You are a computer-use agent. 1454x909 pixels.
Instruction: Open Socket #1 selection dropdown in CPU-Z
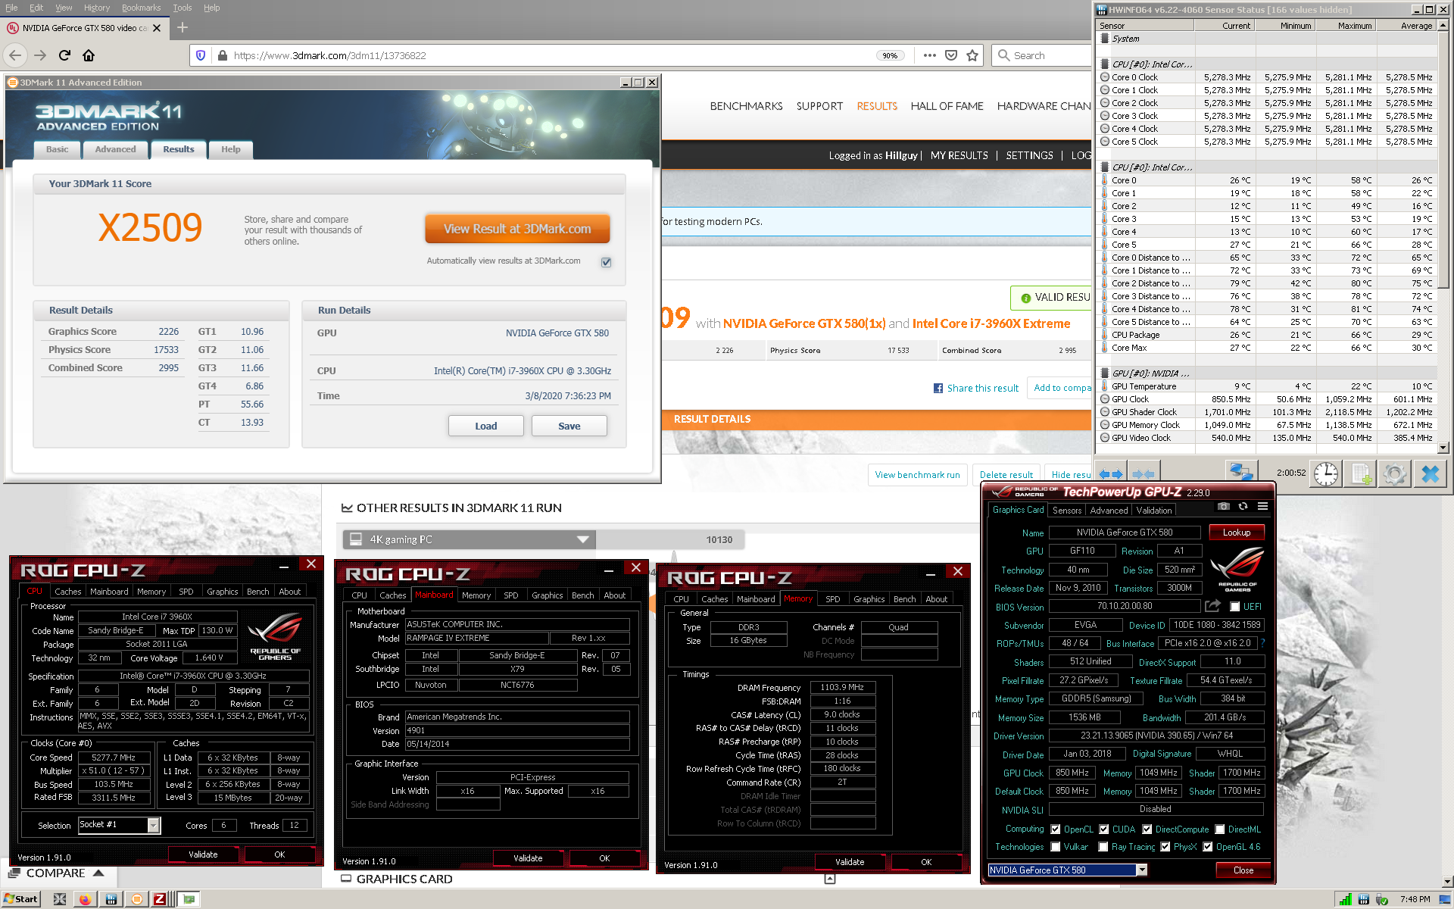pos(153,825)
